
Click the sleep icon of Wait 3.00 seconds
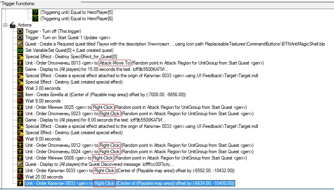click(x=20, y=88)
